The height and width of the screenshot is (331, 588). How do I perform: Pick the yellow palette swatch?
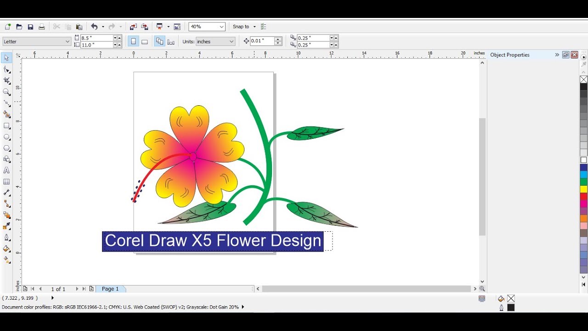tap(583, 189)
